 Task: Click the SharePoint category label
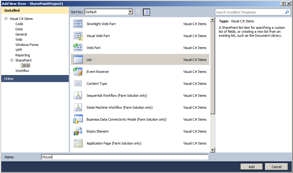pos(23,60)
